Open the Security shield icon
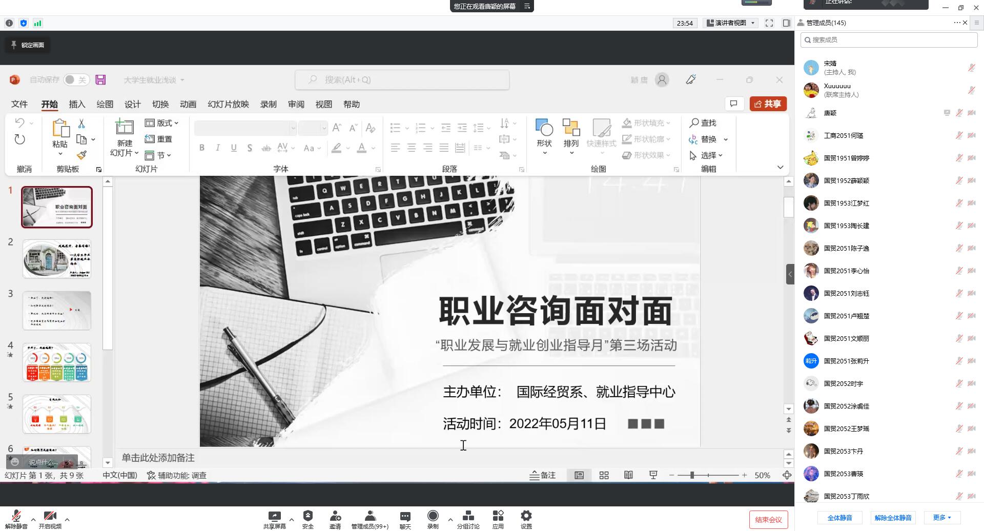 coord(307,516)
